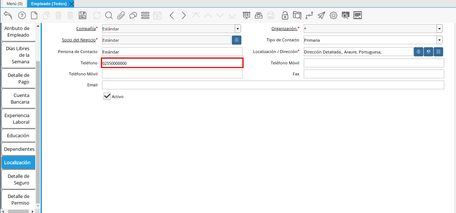The height and width of the screenshot is (213, 456).
Task: Click the barcode scanner icon
Action: 346,15
